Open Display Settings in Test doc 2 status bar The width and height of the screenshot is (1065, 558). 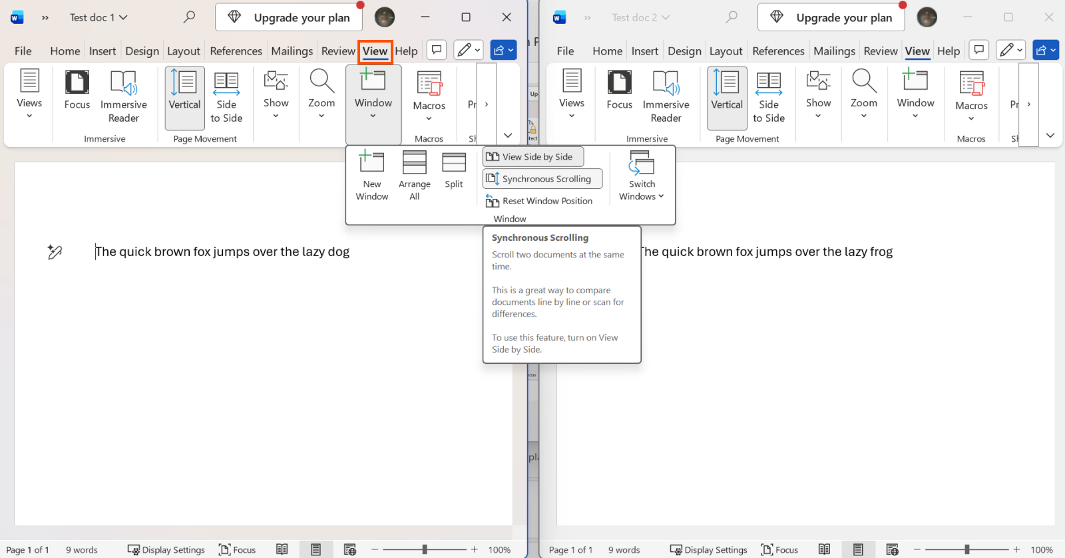(709, 550)
